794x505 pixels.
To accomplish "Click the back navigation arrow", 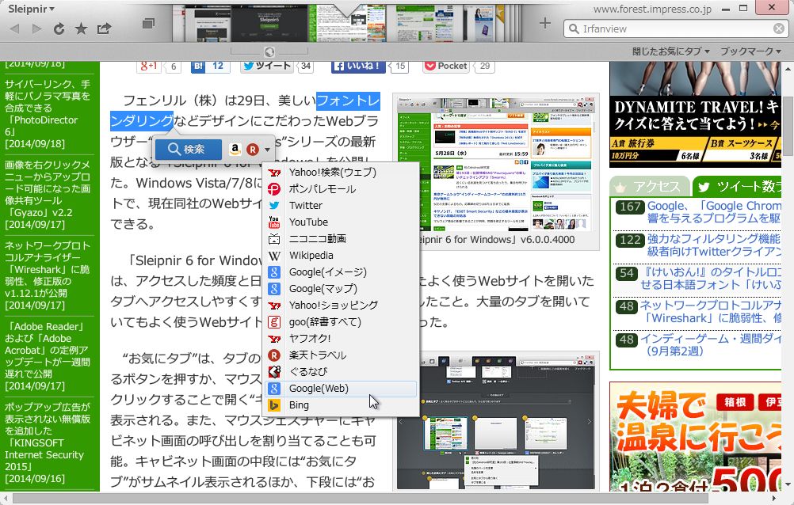I will click(x=13, y=28).
